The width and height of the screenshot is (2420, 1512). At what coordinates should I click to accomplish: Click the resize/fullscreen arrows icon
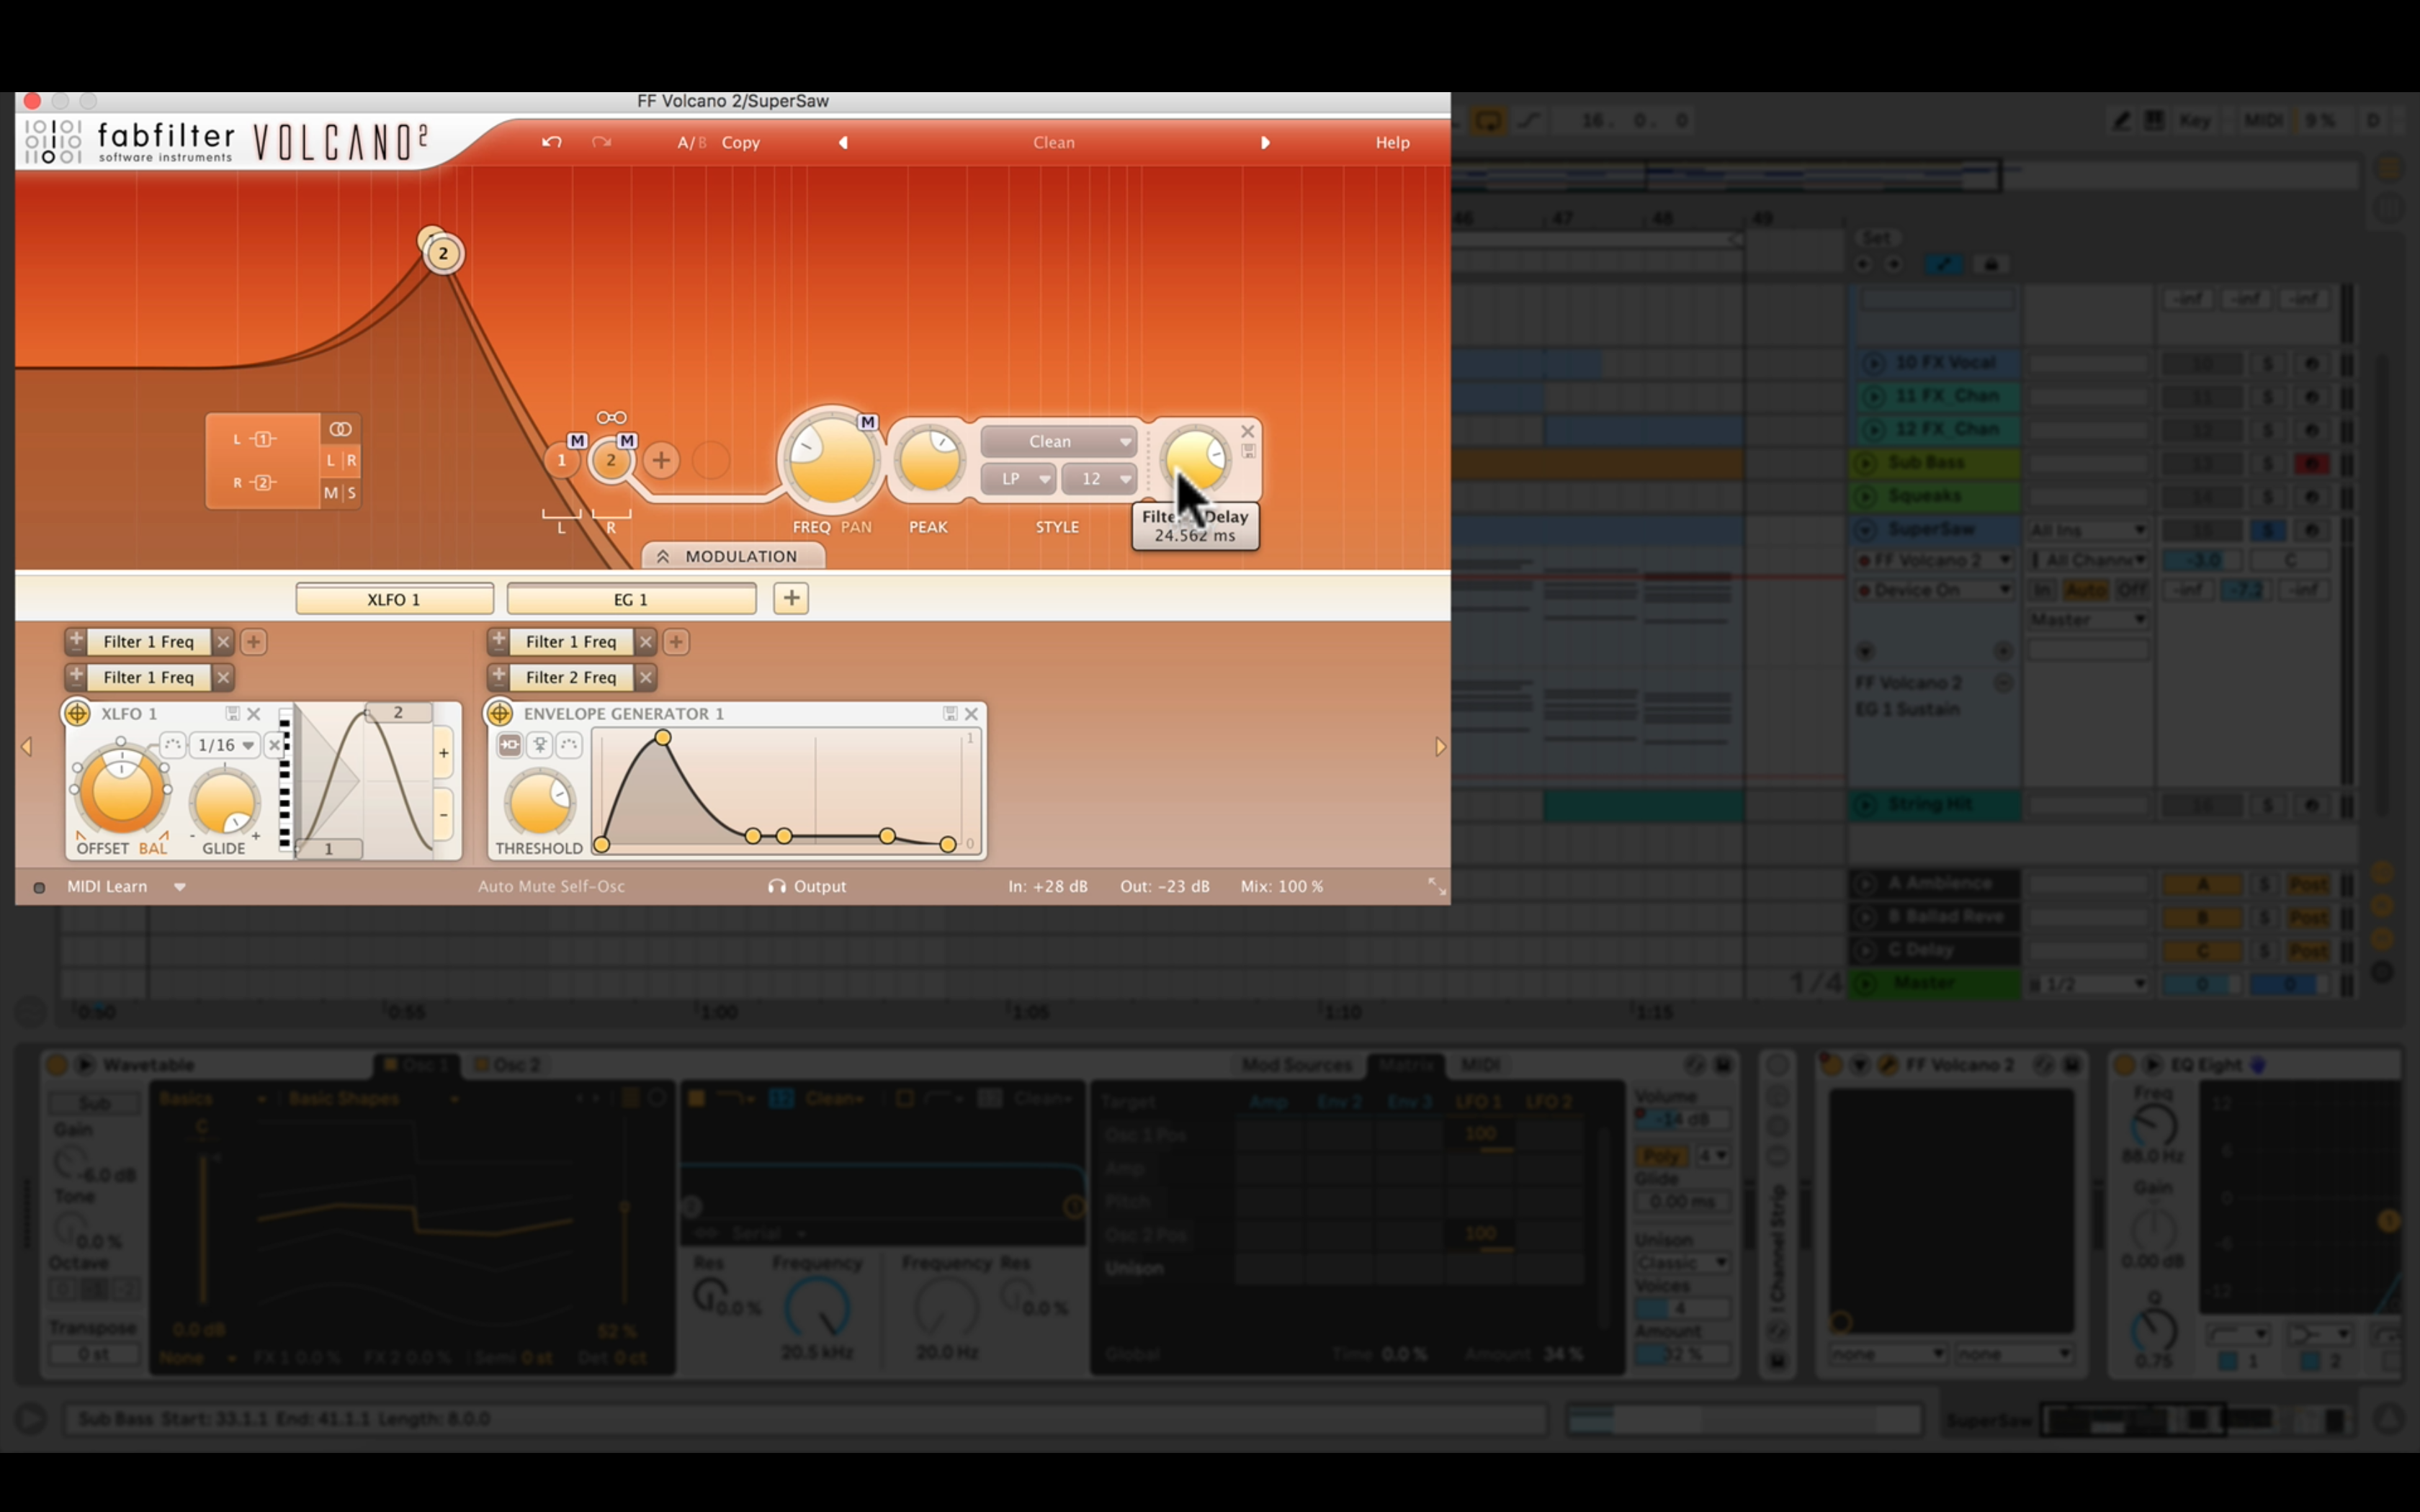(1437, 887)
